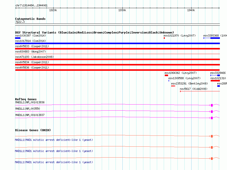Click the nsv471193 (Jakobsson2008) label text
The width and height of the screenshot is (227, 170).
[x=34, y=57]
